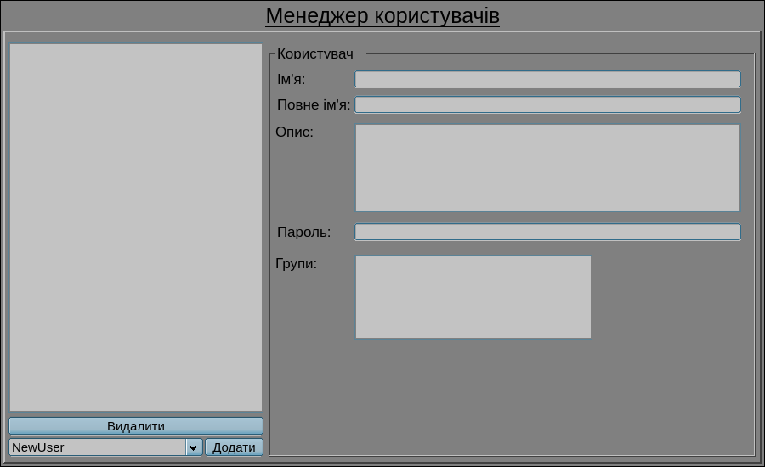Click the Видалити button
Viewport: 765px width, 467px height.
tap(136, 426)
